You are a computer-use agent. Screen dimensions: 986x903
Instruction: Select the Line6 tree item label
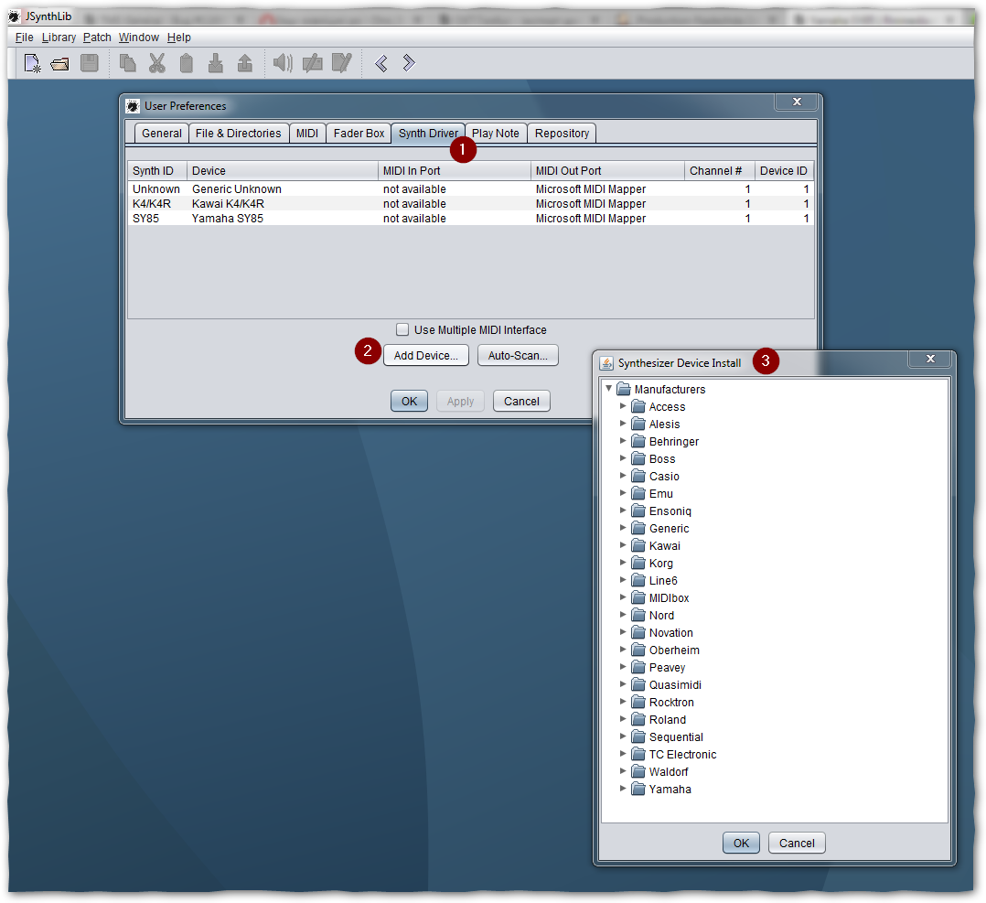coord(663,580)
